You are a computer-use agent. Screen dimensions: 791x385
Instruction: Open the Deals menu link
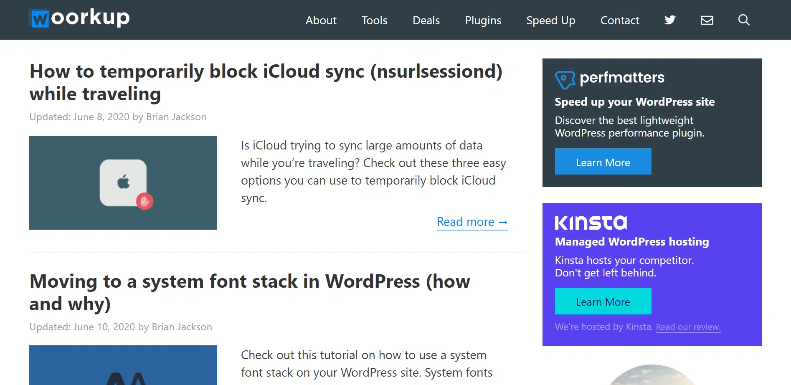[426, 20]
